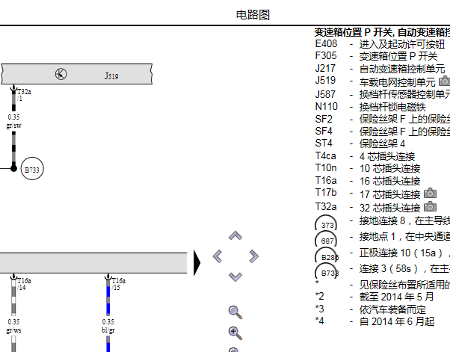Viewport: 450px width, 352px height.
Task: Open camera photo for T17b 17 芯插头连接
Action: coord(430,194)
